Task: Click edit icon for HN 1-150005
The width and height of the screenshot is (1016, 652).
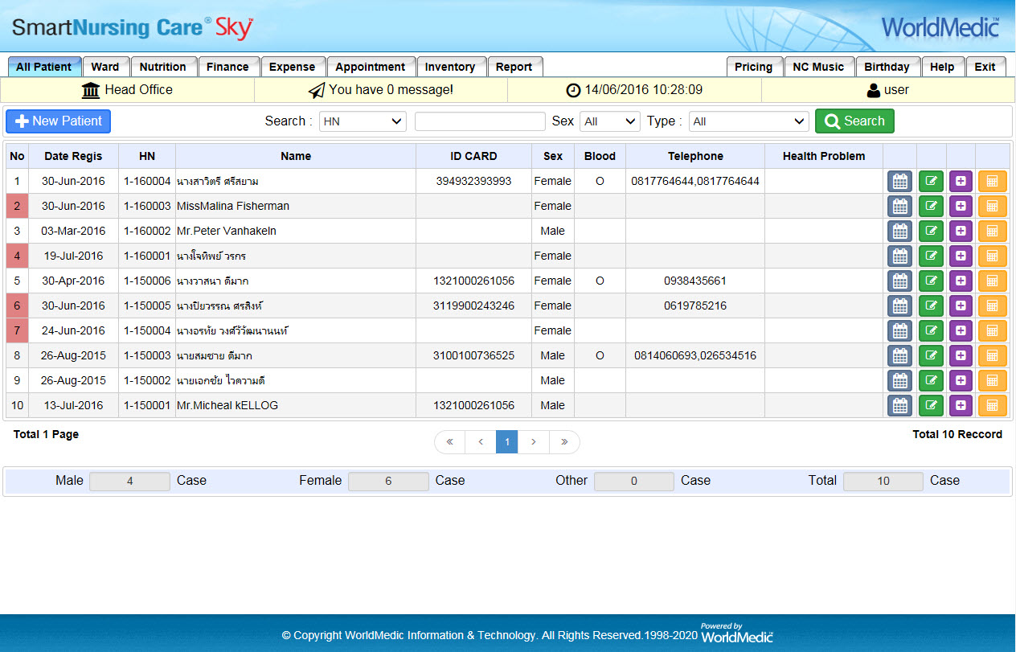Action: click(931, 306)
